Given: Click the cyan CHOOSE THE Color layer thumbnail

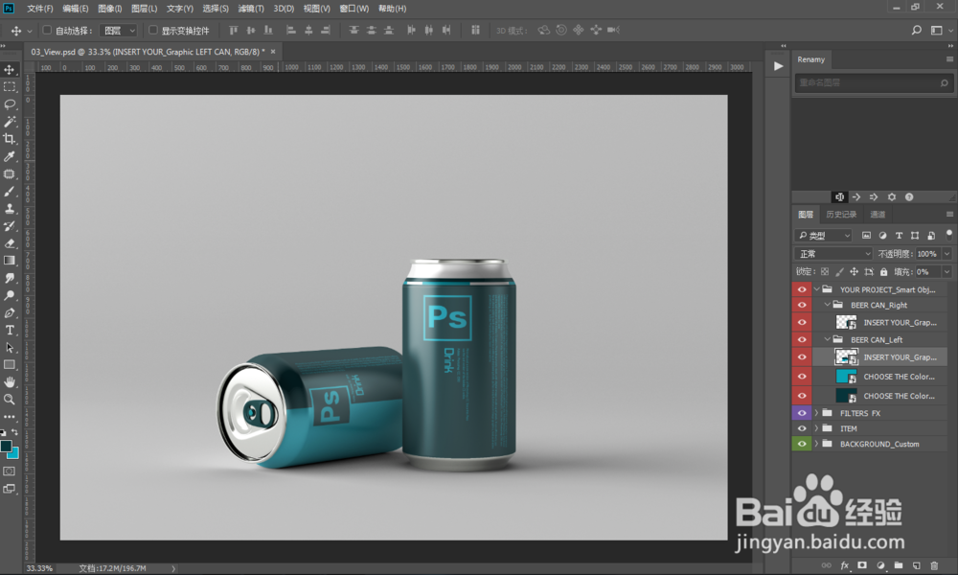Looking at the screenshot, I should [x=846, y=377].
